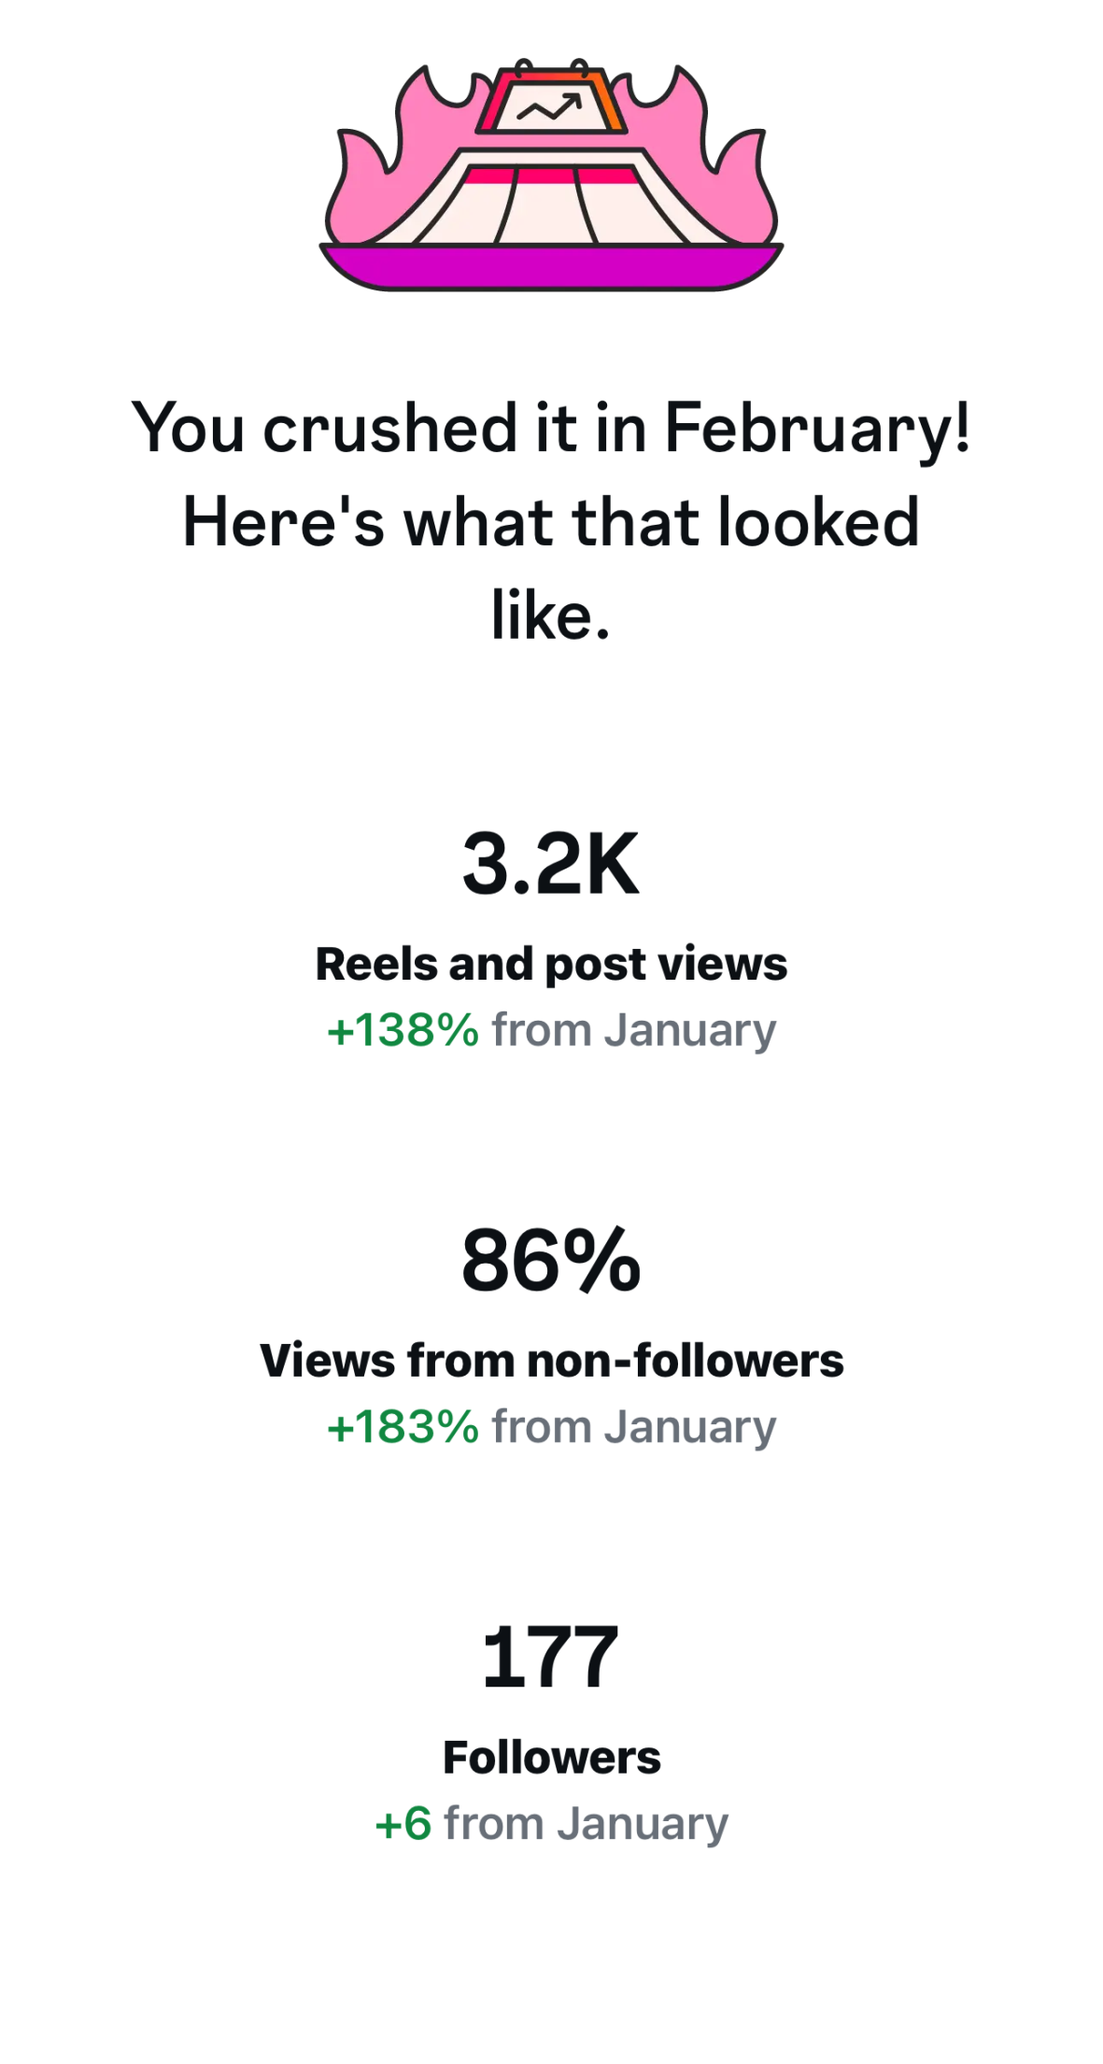Screen dimensions: 1103x2064
Task: Open the "Followers" label
Action: [551, 1757]
